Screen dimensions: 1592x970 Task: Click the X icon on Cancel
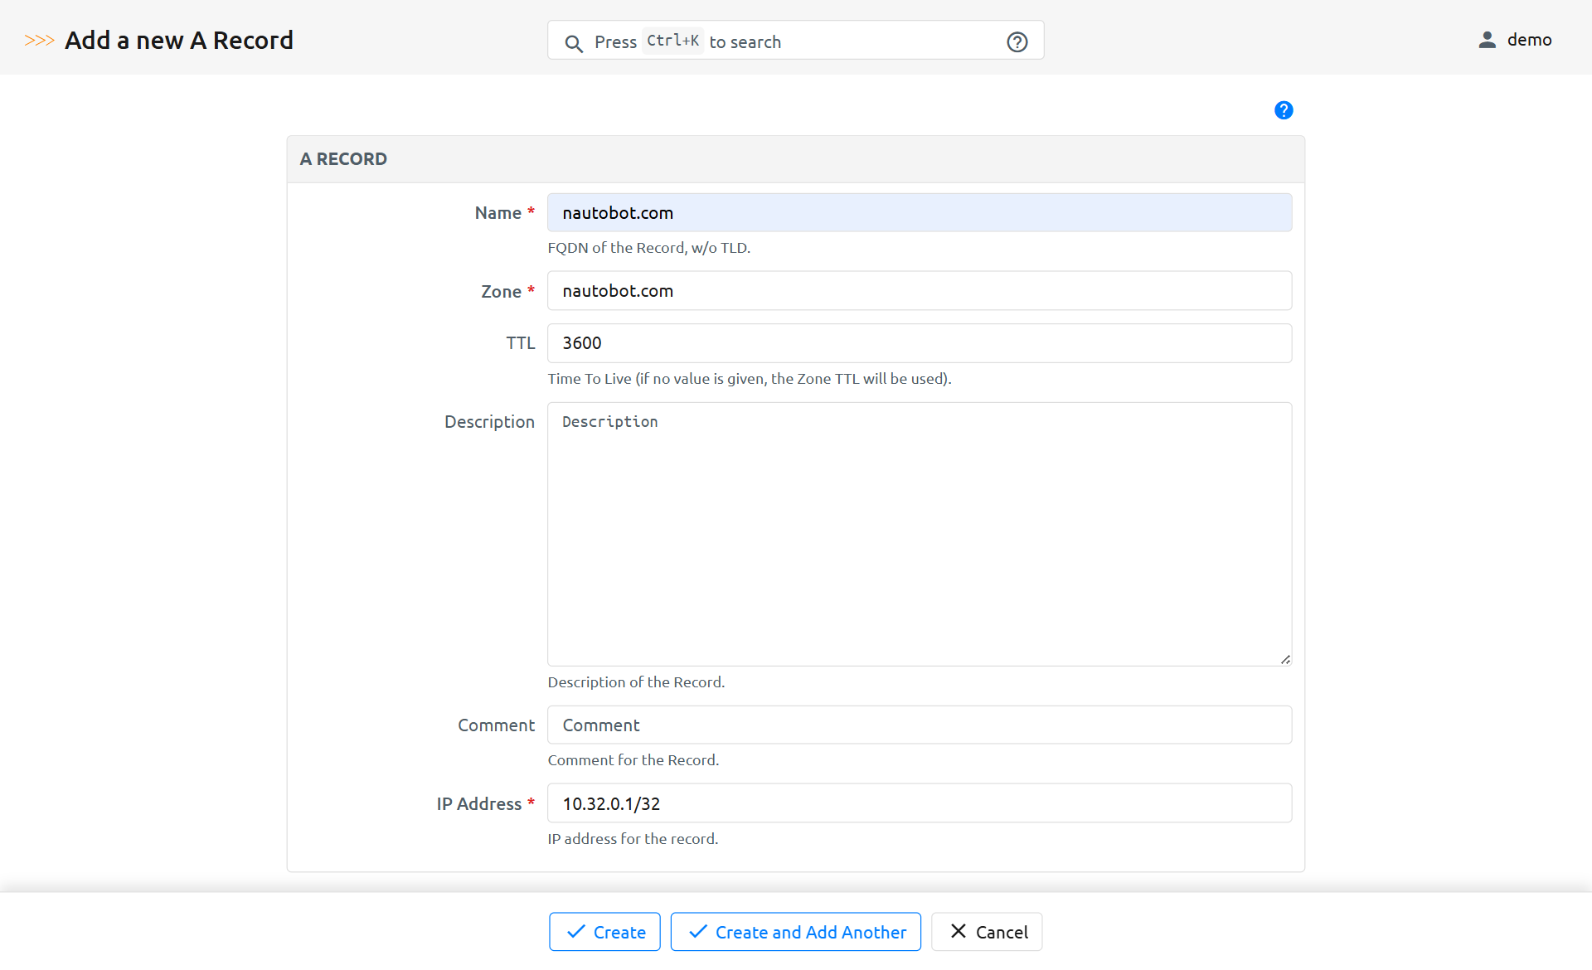(x=958, y=931)
